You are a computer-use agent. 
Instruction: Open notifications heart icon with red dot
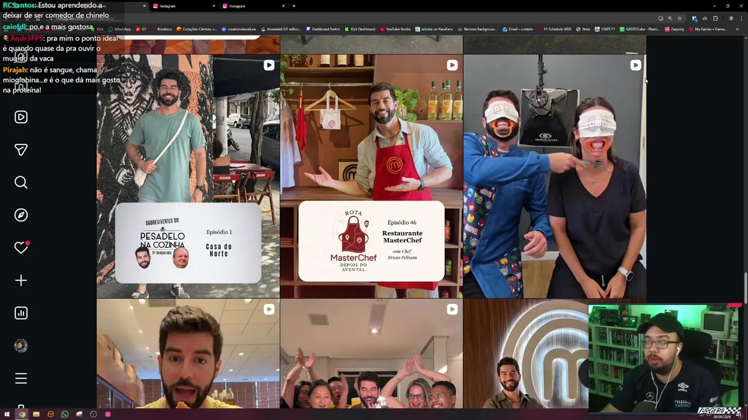coord(21,248)
